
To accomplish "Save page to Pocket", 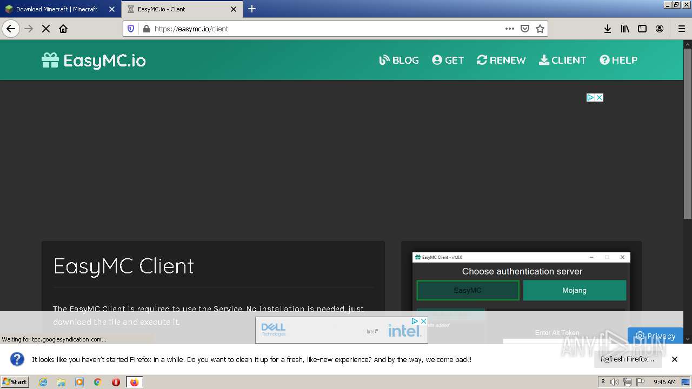I will click(x=524, y=29).
